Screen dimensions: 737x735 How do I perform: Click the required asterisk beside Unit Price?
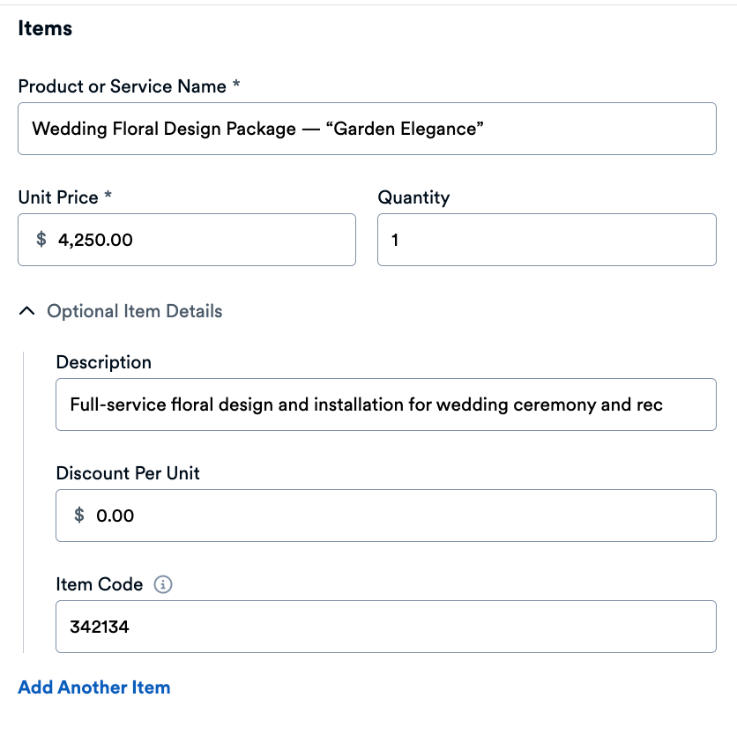pyautogui.click(x=108, y=197)
